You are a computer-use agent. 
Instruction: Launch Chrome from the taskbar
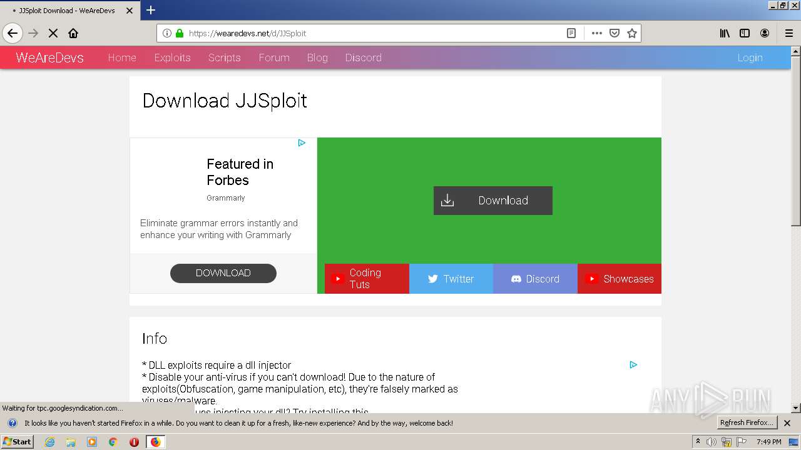[x=113, y=442]
